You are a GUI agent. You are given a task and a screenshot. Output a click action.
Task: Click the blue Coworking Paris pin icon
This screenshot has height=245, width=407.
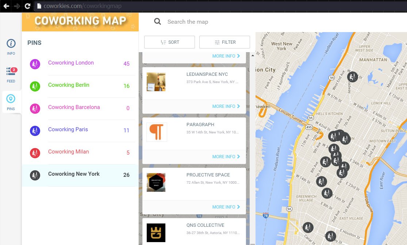click(35, 131)
